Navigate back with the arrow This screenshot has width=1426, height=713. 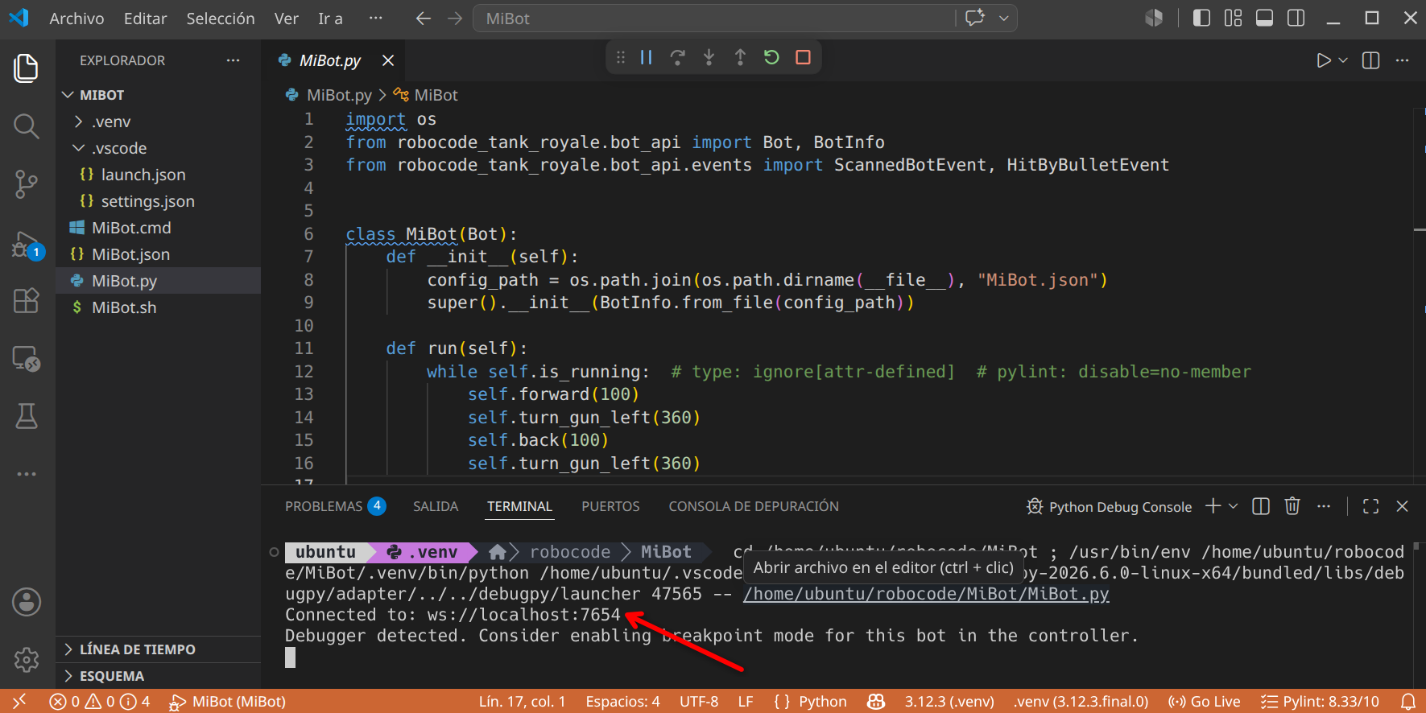pyautogui.click(x=424, y=18)
